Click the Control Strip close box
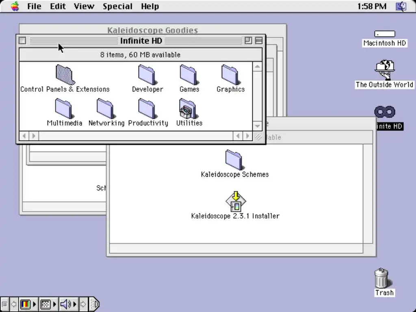This screenshot has width=416, height=312. click(x=4, y=304)
